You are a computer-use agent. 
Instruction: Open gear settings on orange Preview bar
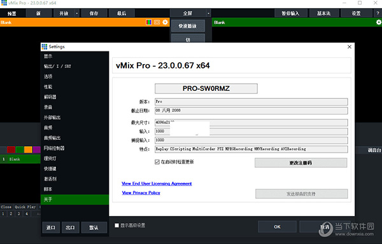165,22
